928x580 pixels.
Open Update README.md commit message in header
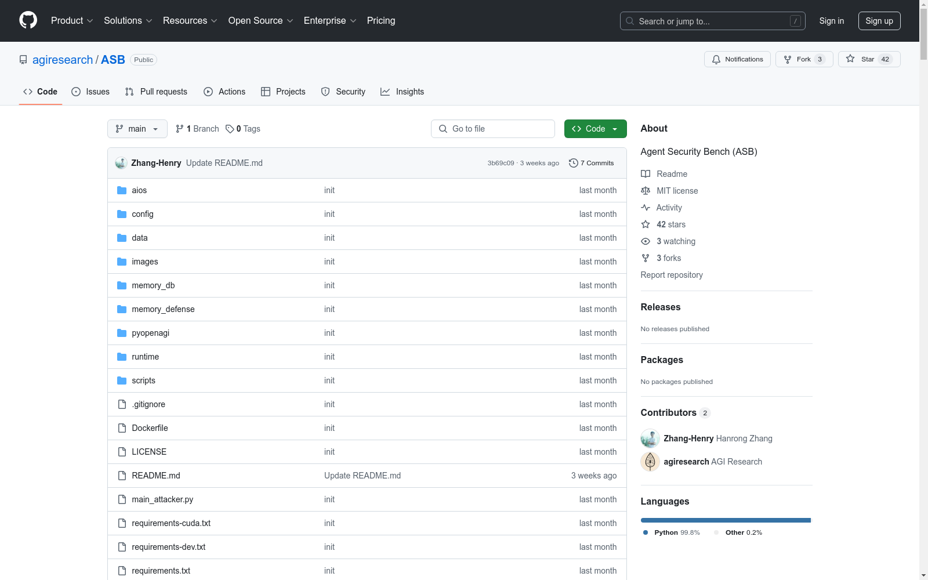[224, 163]
